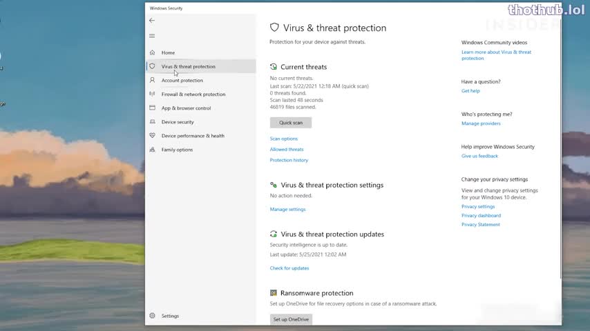
Task: Open Allowed threats link
Action: [x=286, y=149]
